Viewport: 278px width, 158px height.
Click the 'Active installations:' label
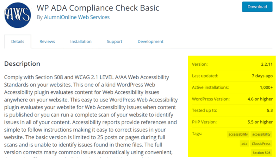pyautogui.click(x=210, y=87)
